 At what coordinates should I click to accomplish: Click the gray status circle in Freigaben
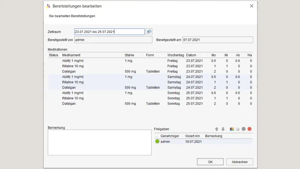coord(244,129)
